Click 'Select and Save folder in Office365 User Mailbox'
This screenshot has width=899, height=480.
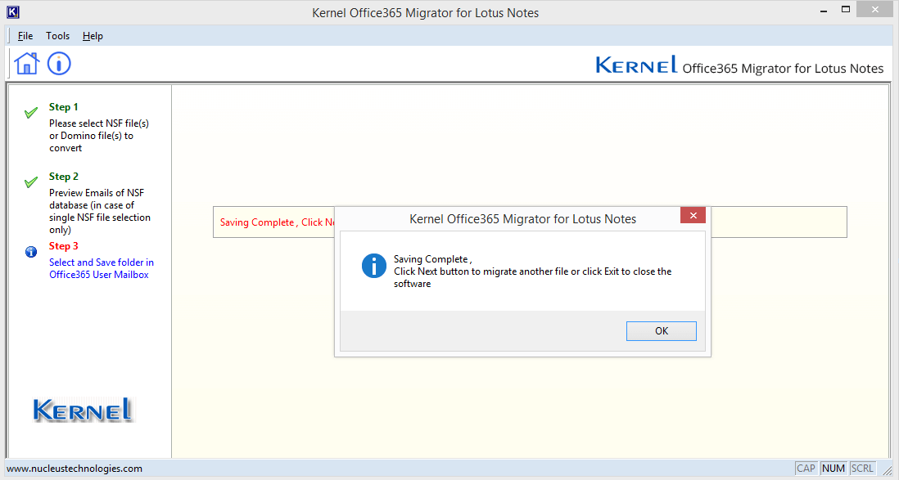tap(102, 269)
